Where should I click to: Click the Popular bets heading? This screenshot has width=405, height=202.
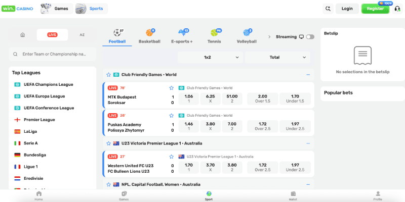click(x=338, y=93)
